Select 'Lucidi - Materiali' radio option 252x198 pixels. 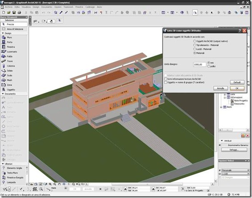[x=194, y=49]
